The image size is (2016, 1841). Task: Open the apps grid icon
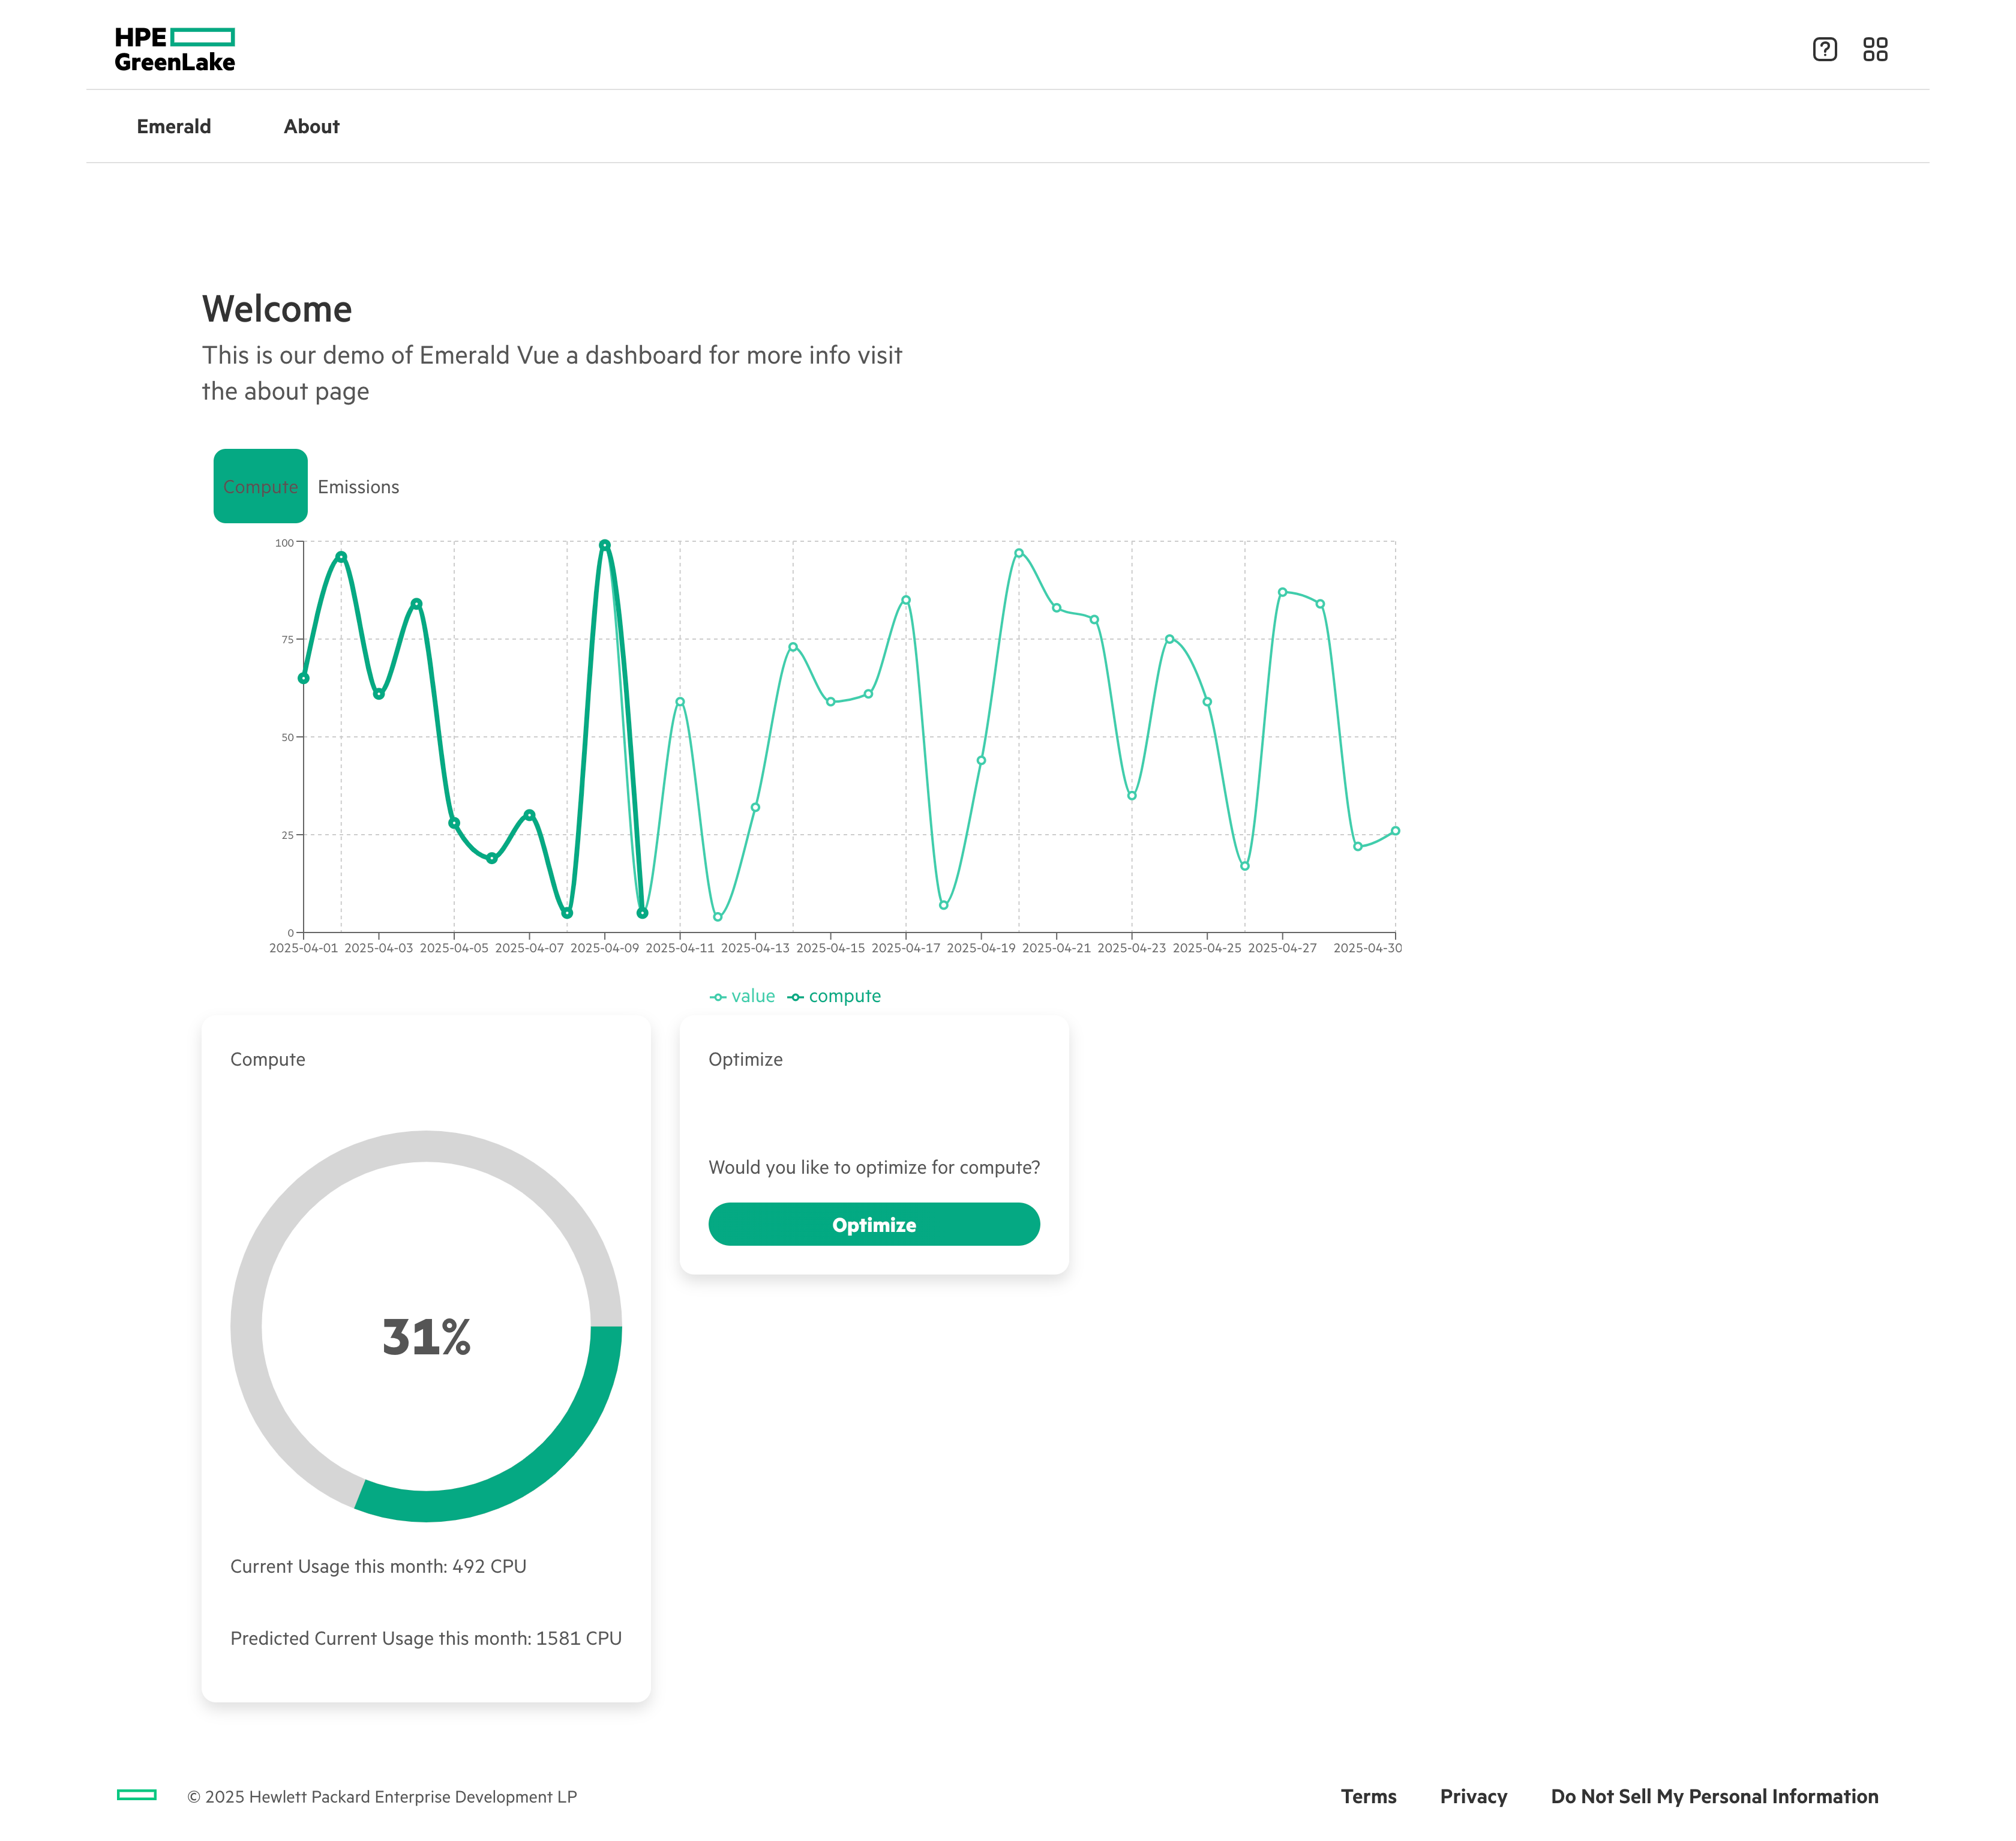pos(1875,49)
